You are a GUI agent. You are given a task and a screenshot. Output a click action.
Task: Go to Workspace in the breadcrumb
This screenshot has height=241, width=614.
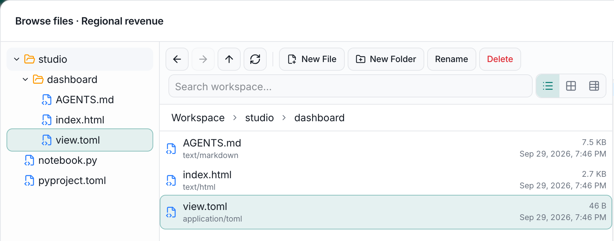[x=198, y=118]
